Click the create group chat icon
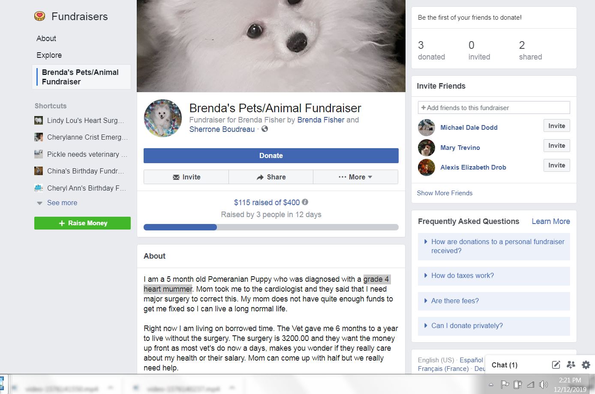The width and height of the screenshot is (595, 394). [571, 365]
